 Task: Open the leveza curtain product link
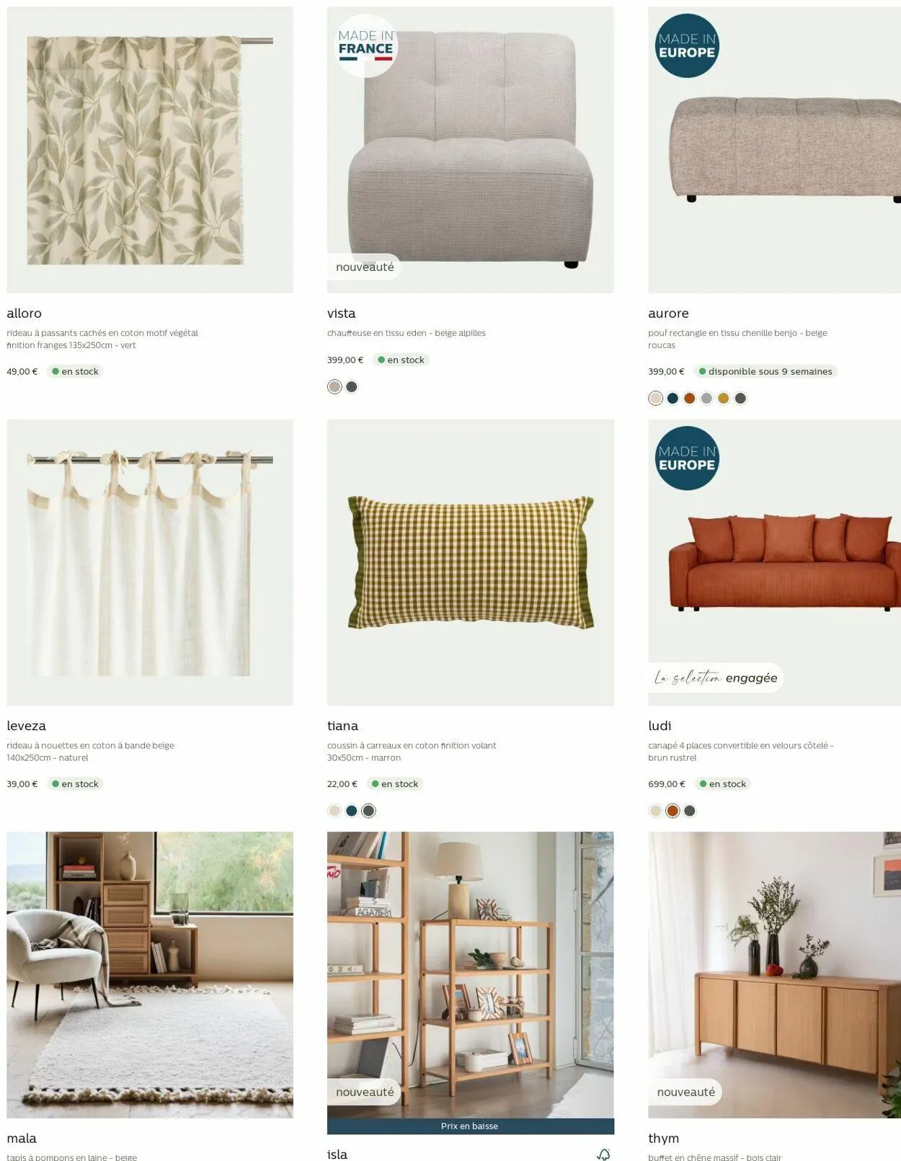[x=27, y=726]
